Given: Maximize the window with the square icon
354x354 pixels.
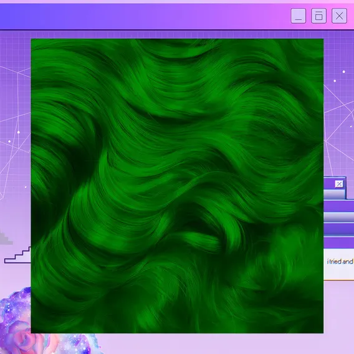Looking at the screenshot, I should tap(318, 16).
